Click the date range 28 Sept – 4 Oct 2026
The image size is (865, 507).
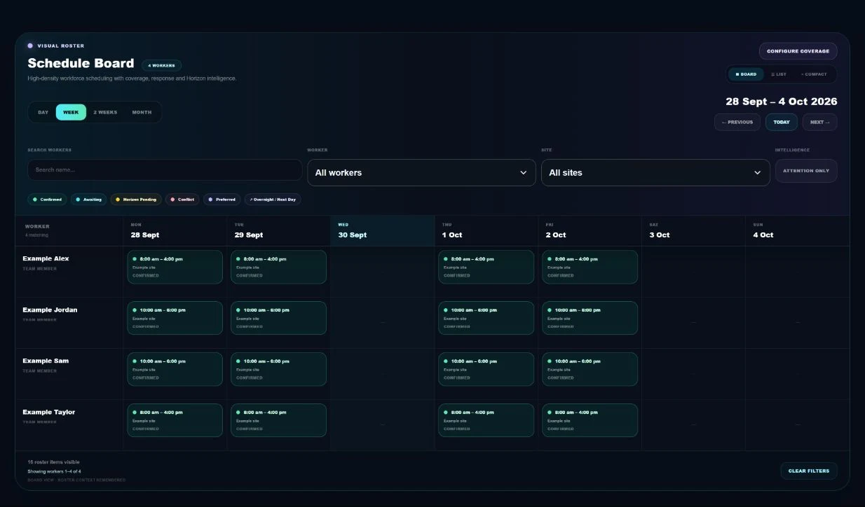pyautogui.click(x=782, y=102)
